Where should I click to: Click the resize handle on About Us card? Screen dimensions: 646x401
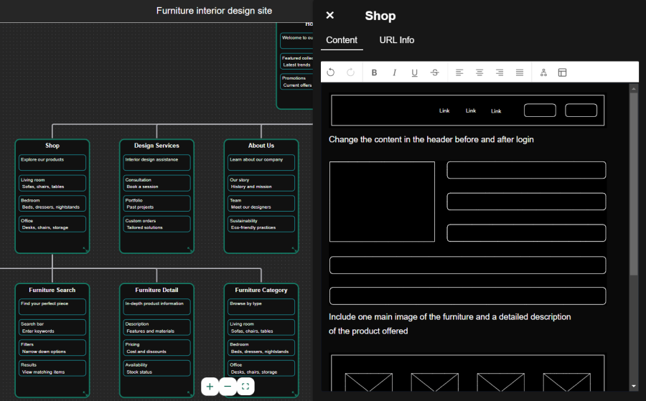coord(294,250)
